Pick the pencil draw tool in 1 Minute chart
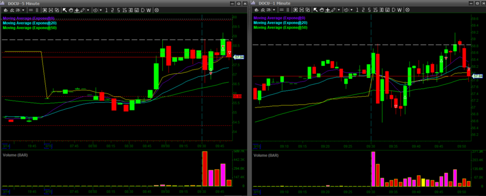Image resolution: width=486 pixels, height=196 pixels. 332,10
